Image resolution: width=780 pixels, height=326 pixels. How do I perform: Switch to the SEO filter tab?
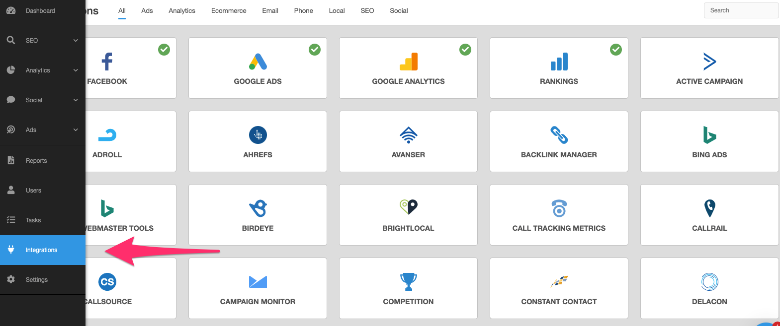pyautogui.click(x=367, y=10)
